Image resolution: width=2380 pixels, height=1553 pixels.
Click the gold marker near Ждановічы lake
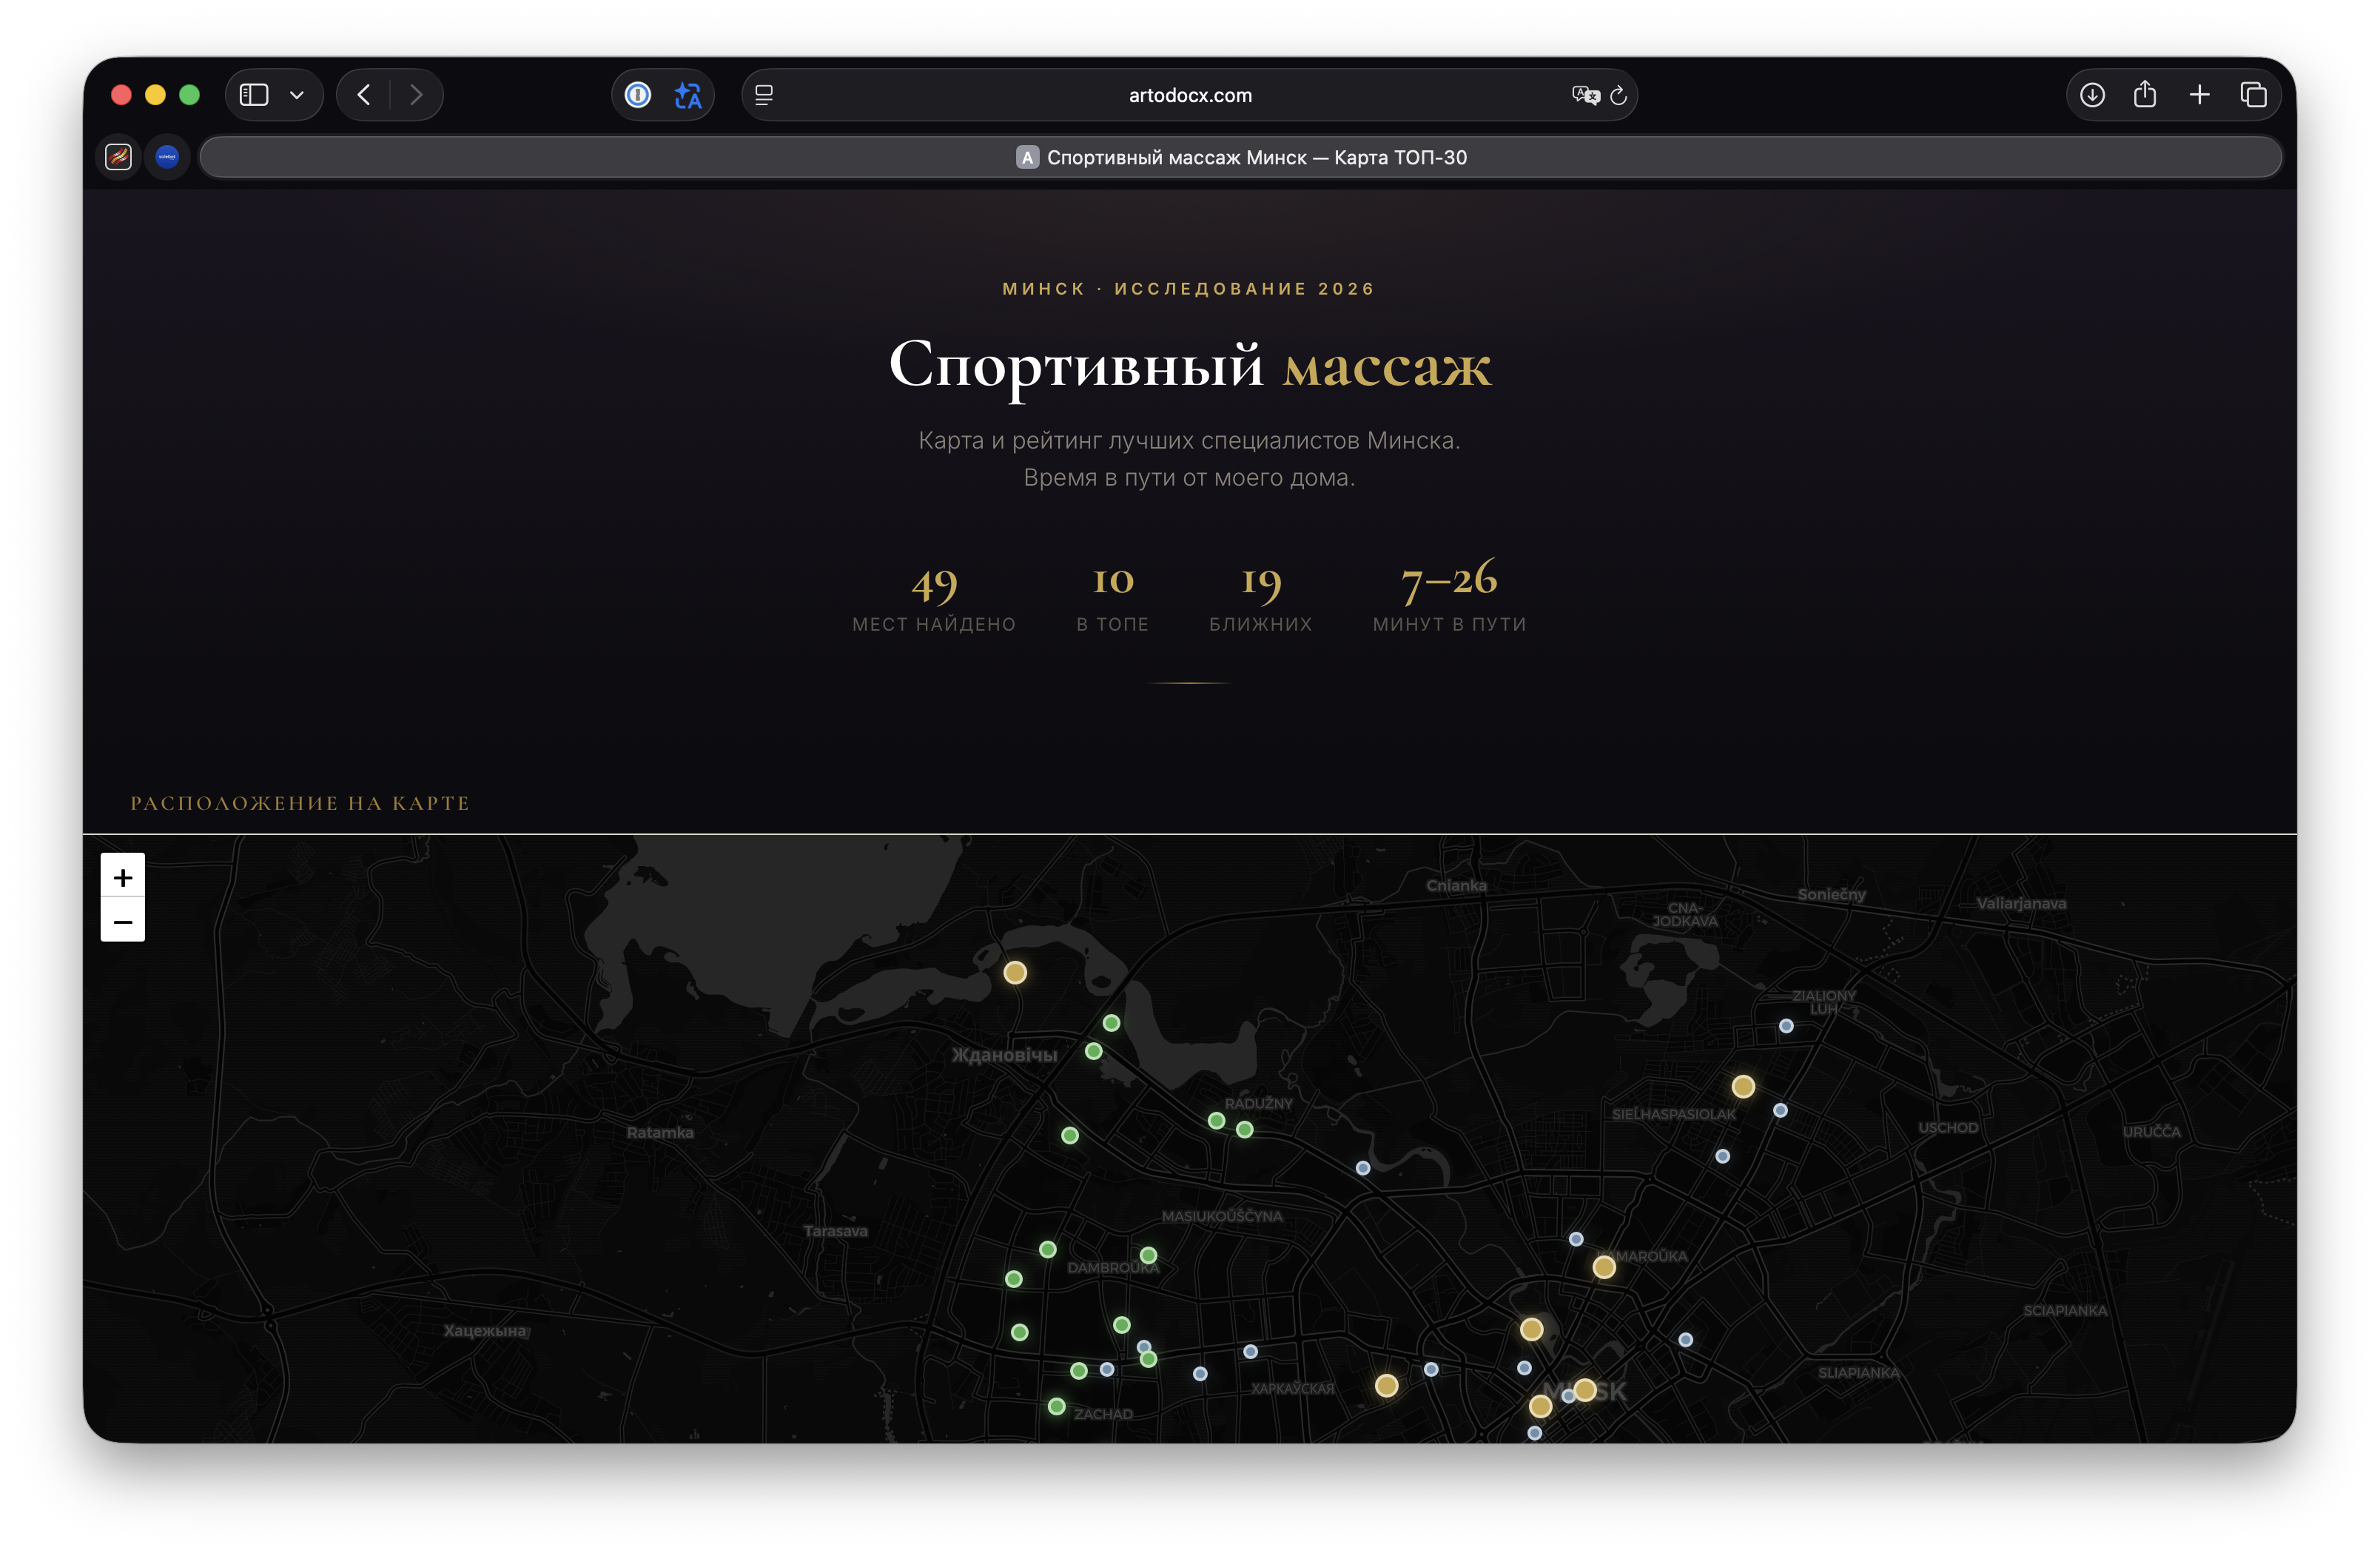(x=1015, y=972)
